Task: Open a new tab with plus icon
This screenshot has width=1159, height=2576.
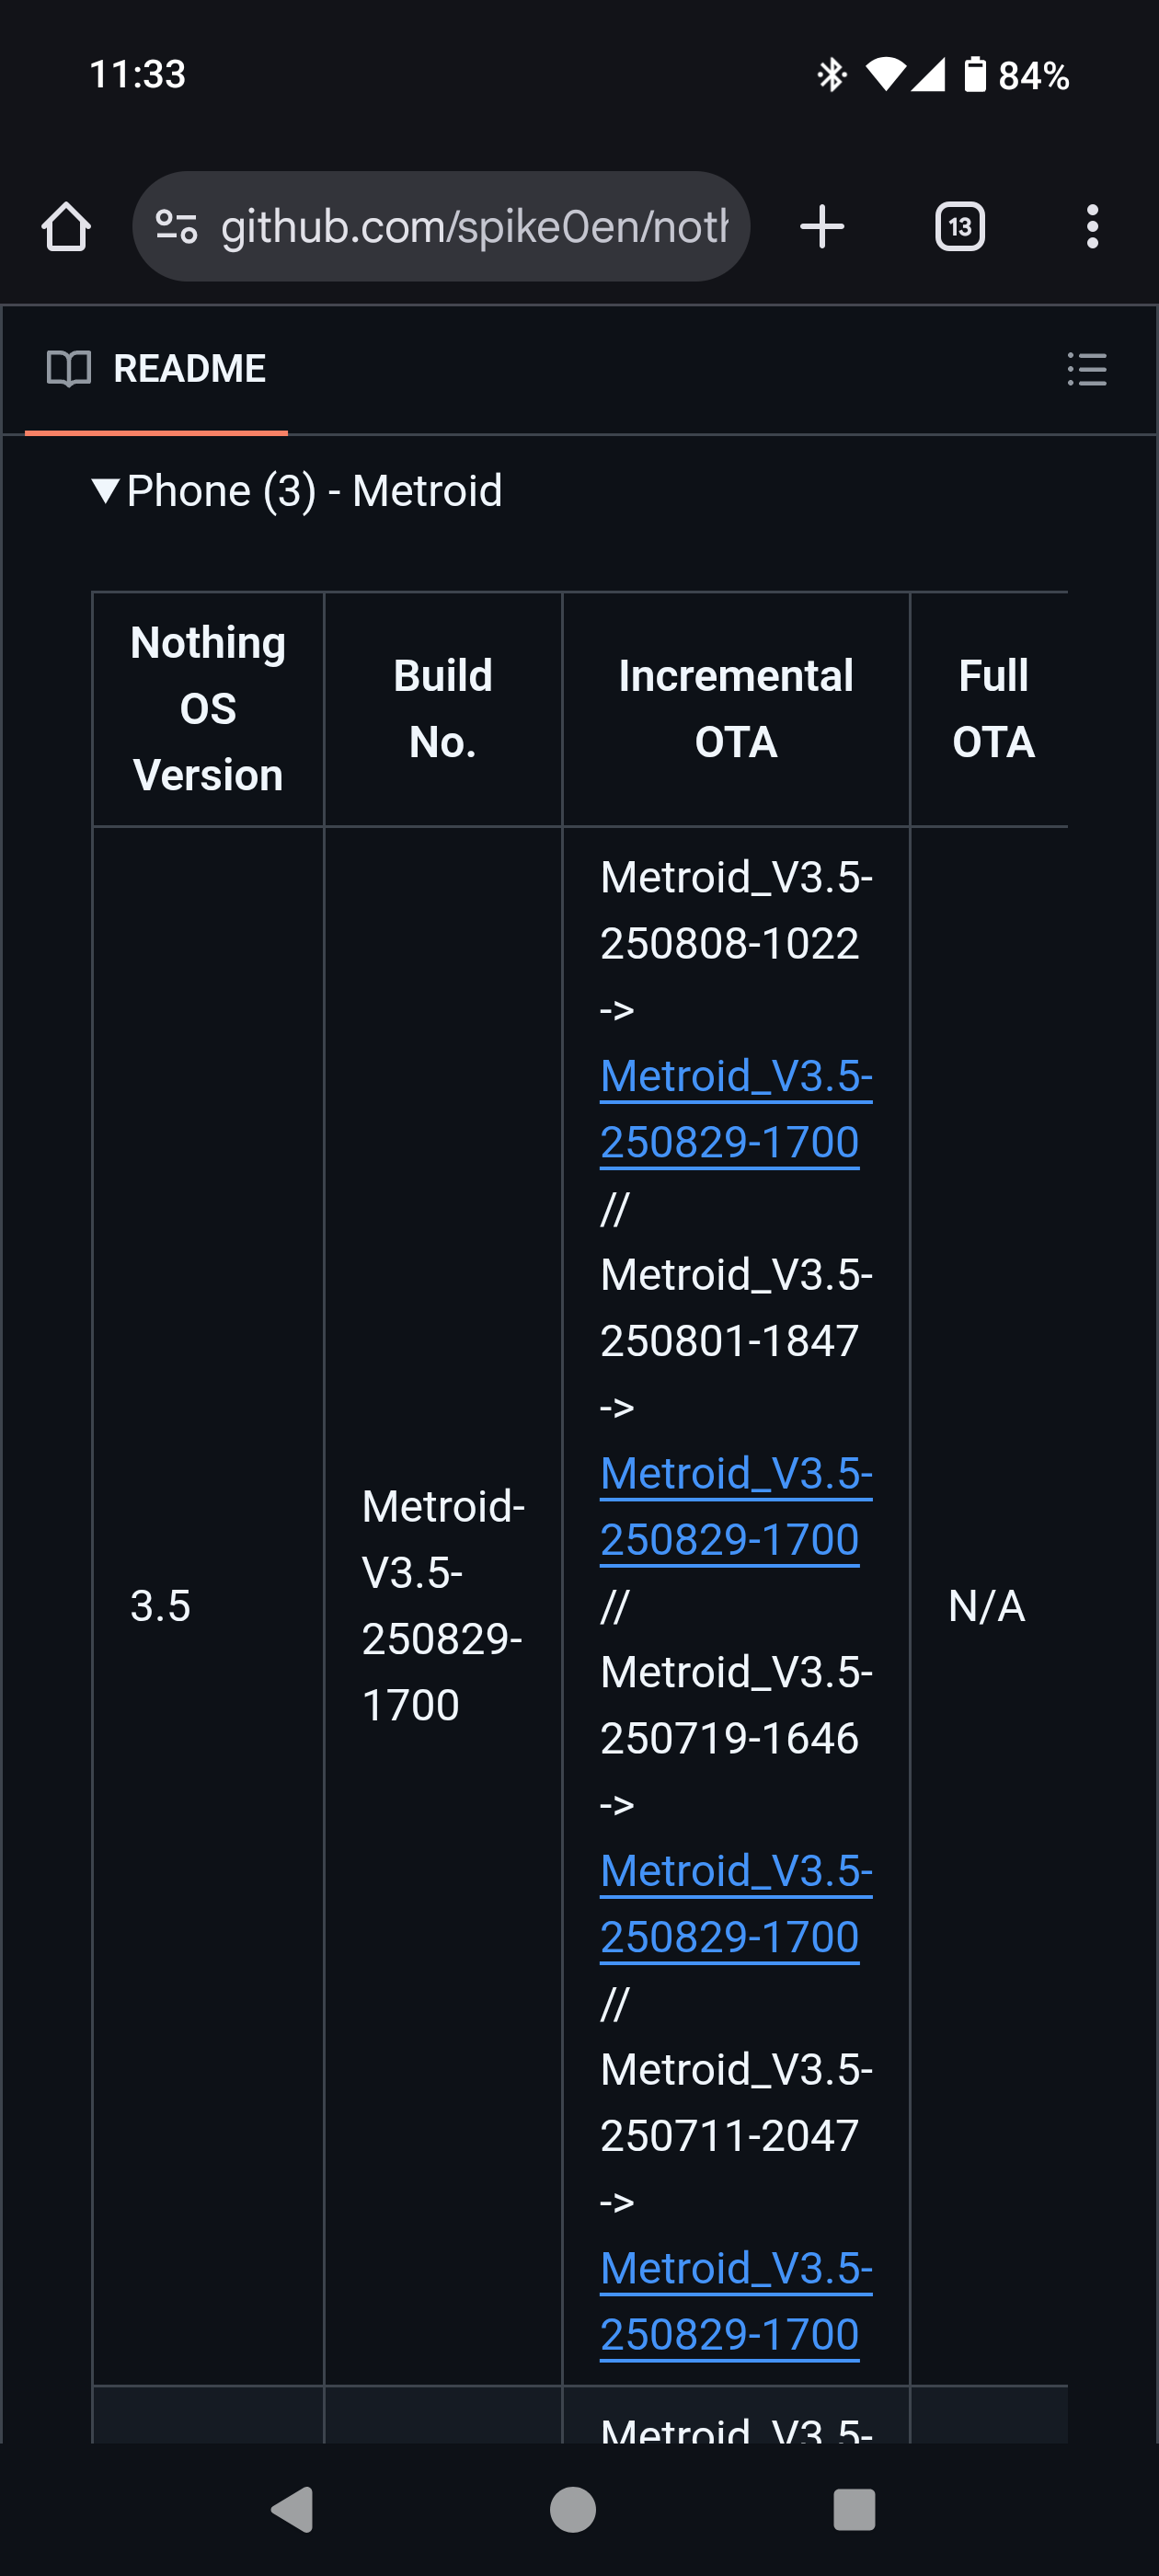Action: click(x=822, y=227)
